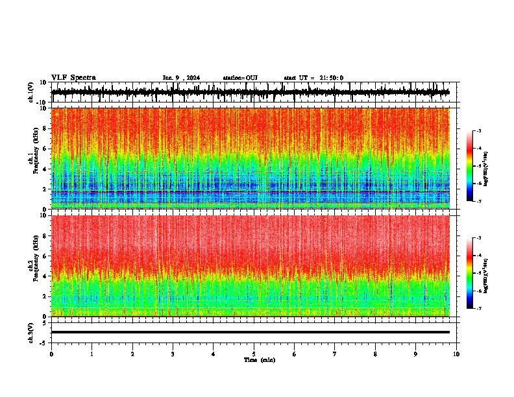The image size is (514, 397).
Task: Click time axis tick label 6
Action: 295,354
